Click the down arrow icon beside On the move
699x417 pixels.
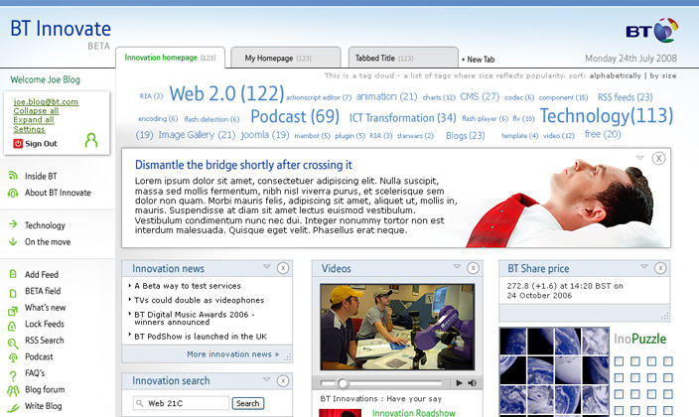13,241
